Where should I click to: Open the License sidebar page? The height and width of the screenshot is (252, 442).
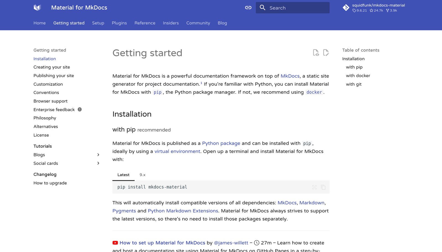tap(41, 135)
